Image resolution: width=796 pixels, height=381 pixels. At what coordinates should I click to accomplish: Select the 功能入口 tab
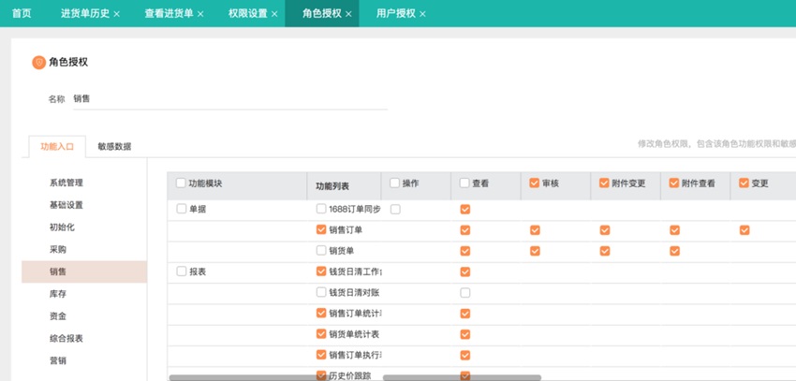coord(55,147)
